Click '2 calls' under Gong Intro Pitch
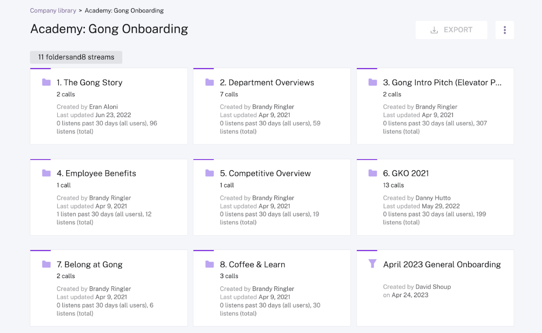 tap(392, 94)
